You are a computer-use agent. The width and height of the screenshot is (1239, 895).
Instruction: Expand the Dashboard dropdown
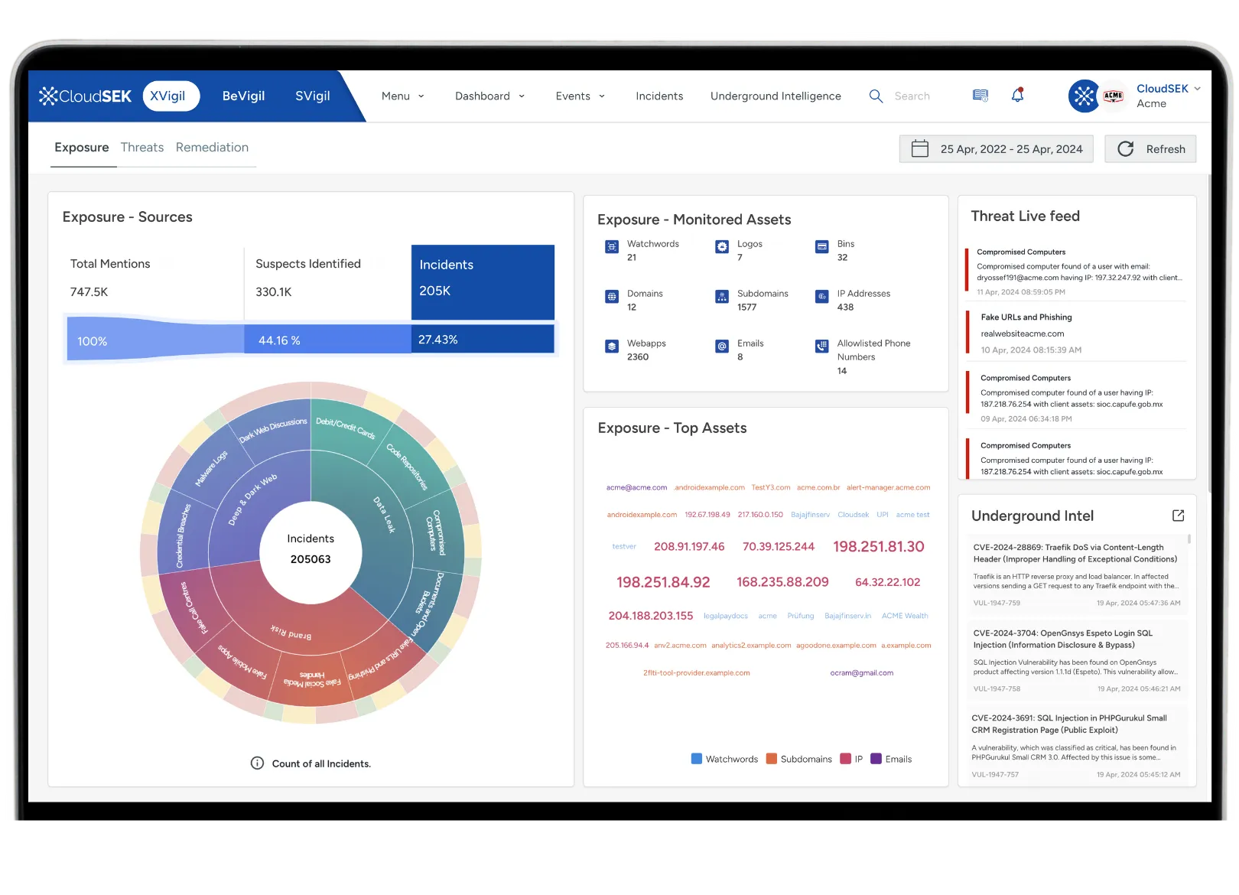click(490, 96)
